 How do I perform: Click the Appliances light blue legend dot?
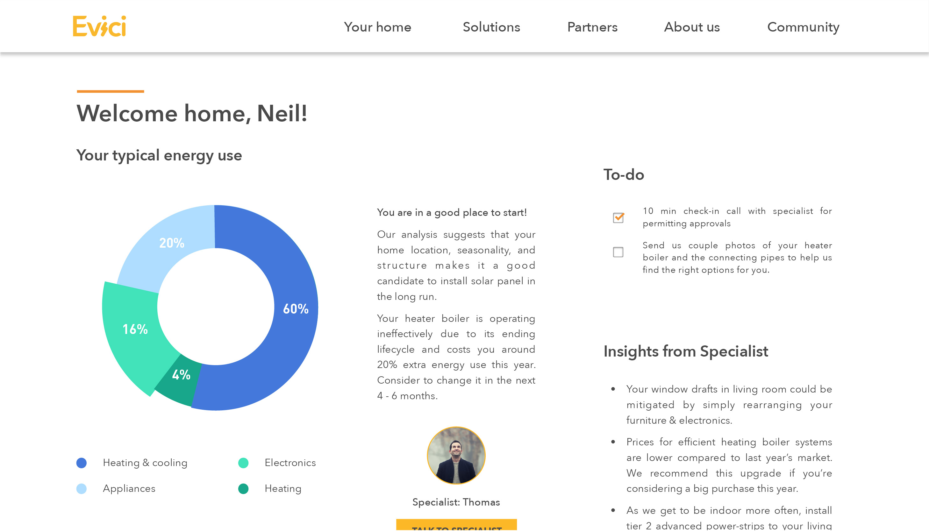pos(81,489)
